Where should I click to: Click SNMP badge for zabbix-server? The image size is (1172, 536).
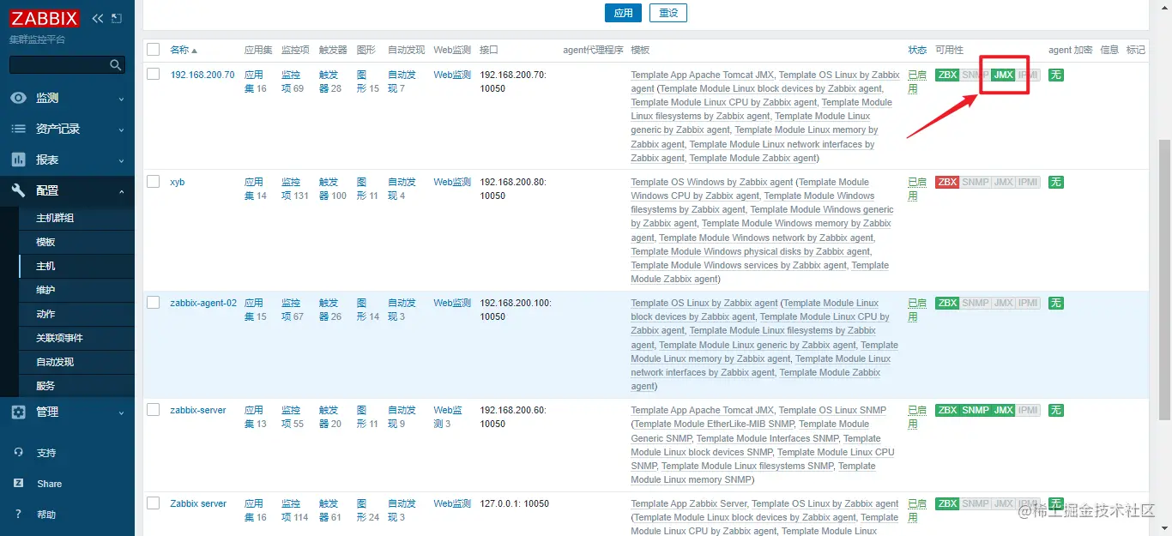[976, 411]
